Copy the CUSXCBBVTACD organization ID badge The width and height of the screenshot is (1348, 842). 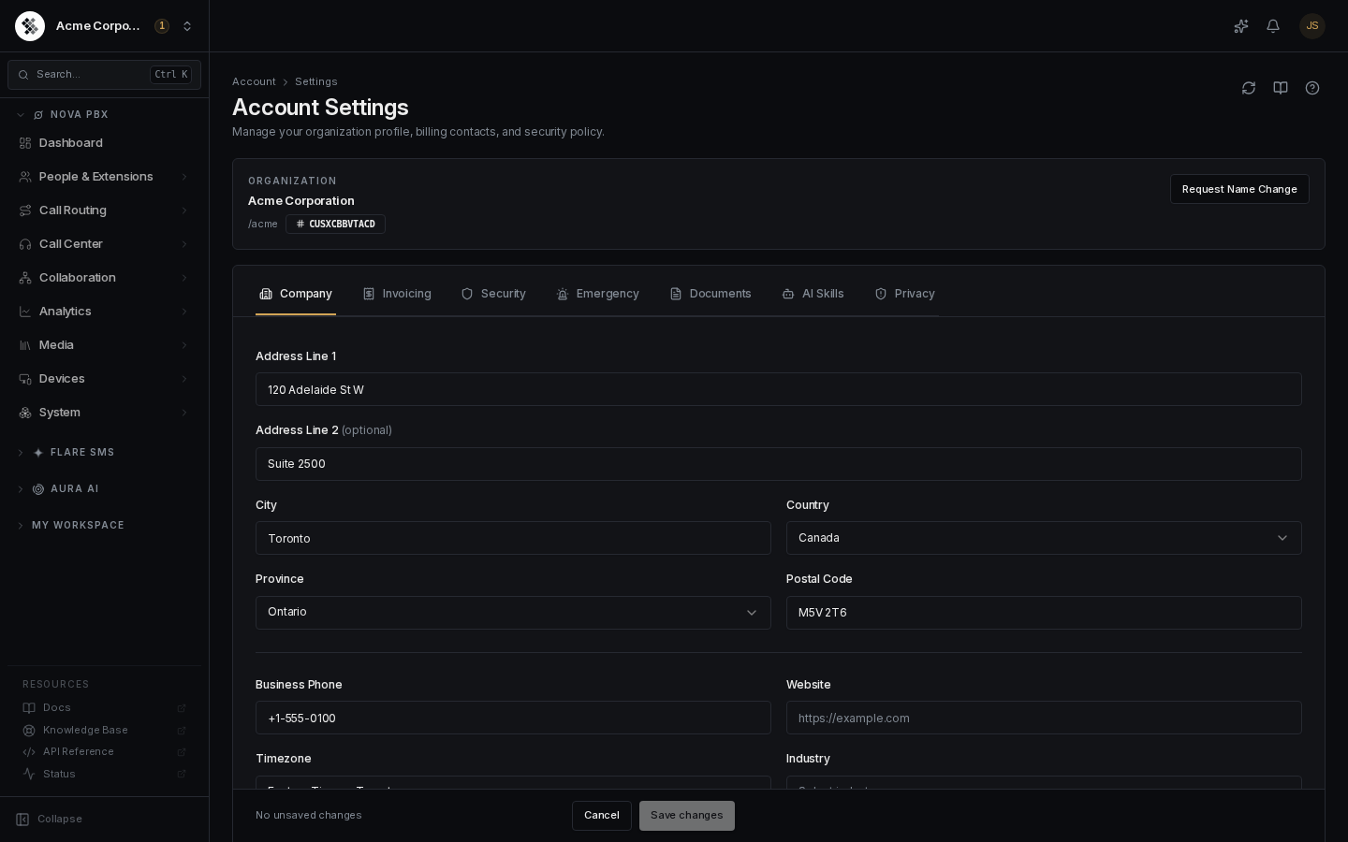(x=335, y=225)
